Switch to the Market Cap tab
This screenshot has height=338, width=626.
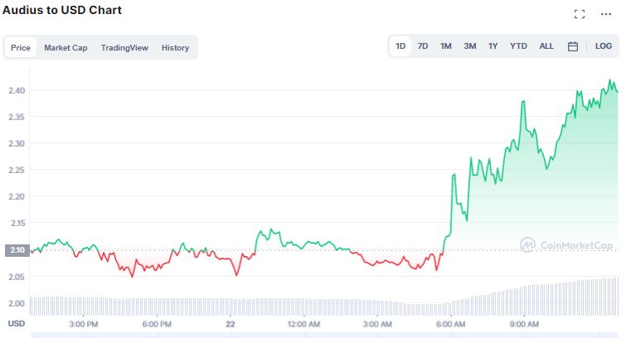66,47
